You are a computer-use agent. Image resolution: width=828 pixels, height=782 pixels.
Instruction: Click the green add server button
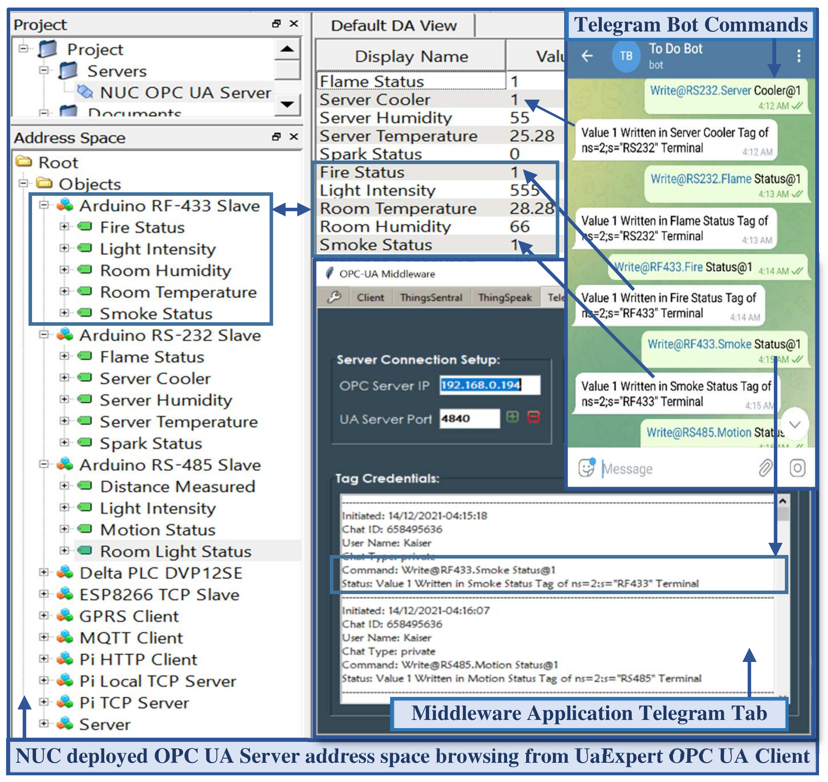tap(512, 416)
